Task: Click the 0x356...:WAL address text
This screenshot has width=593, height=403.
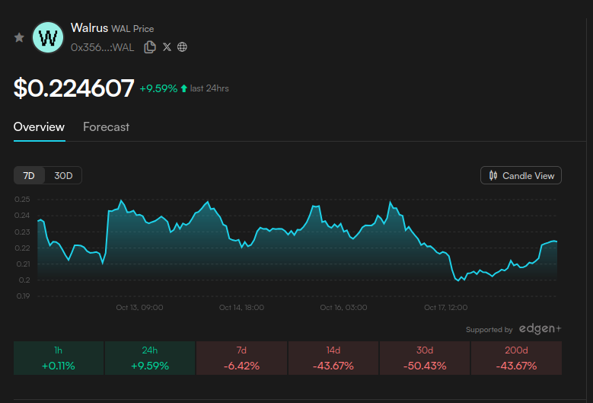Action: 103,47
